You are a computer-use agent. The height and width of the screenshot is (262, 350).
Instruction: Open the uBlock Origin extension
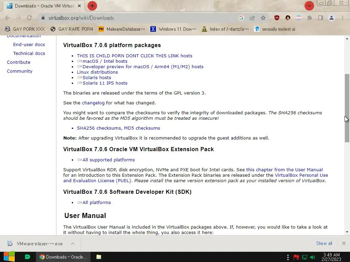277,18
